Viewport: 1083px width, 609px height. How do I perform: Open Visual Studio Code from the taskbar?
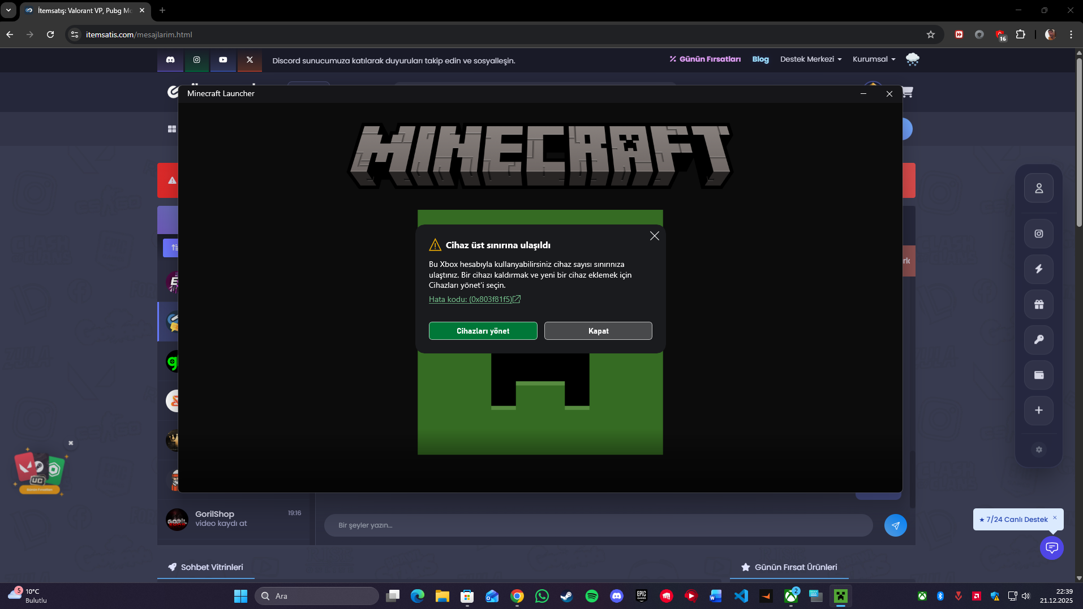click(741, 596)
